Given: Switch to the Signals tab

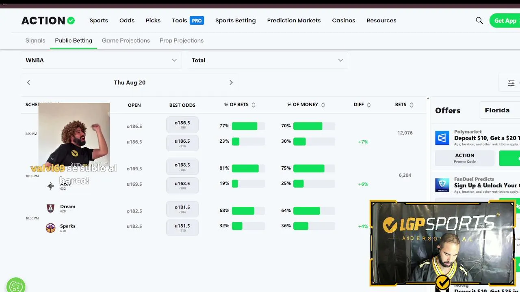Looking at the screenshot, I should tap(35, 41).
